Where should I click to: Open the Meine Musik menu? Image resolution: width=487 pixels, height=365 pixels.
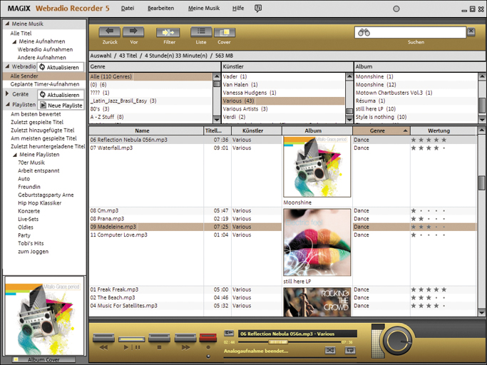(x=204, y=9)
